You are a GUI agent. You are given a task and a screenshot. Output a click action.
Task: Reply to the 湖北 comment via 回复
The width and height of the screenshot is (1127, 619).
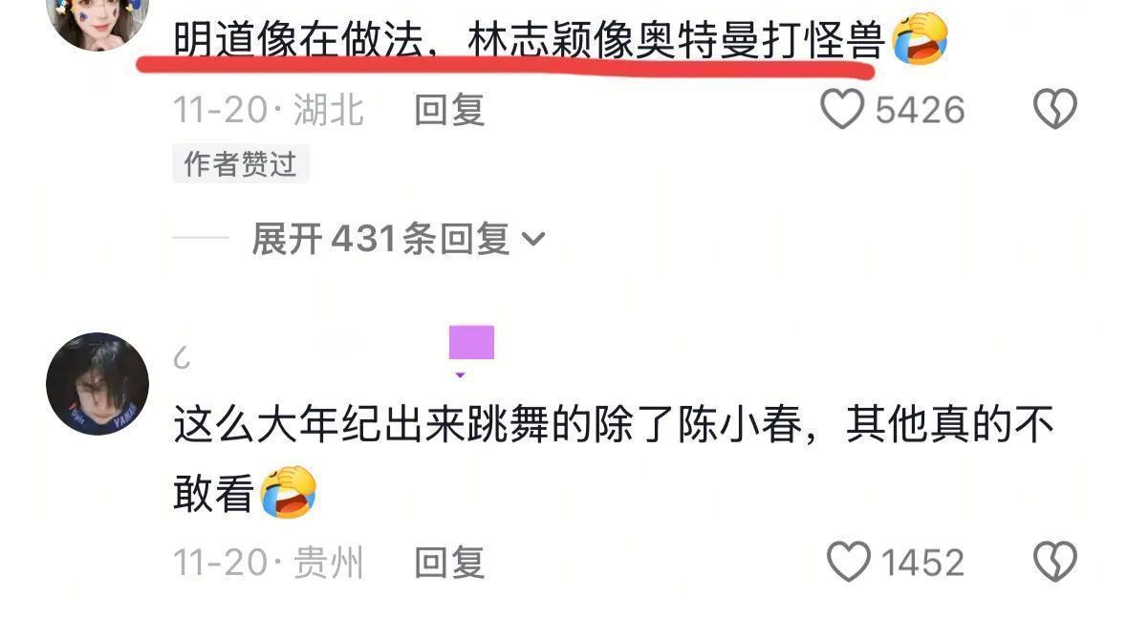[449, 110]
